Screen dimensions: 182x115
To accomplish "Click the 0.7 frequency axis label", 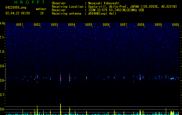I will click(x=2, y=95).
